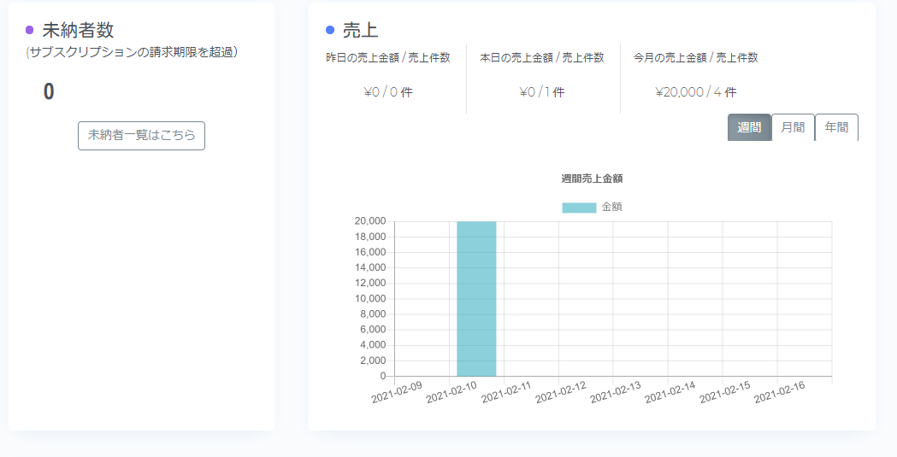The image size is (897, 457).
Task: Click the 未納者数 heading
Action: [x=79, y=30]
